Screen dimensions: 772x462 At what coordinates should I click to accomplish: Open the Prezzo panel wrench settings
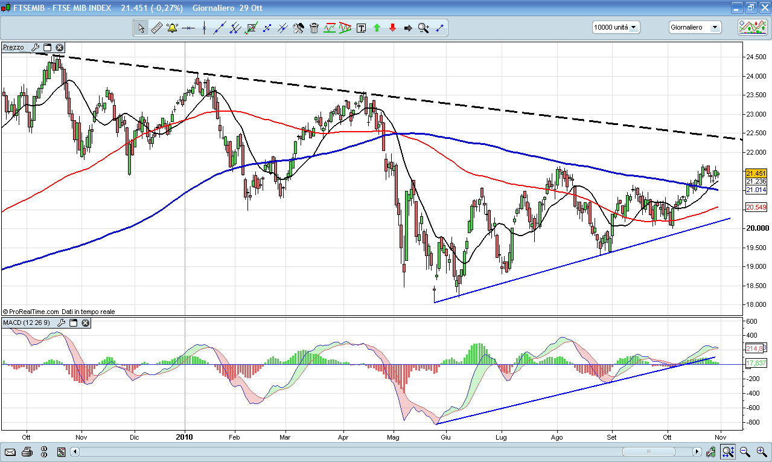(x=35, y=47)
